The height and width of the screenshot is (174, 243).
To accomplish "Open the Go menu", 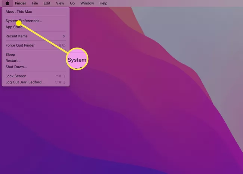I will [x=72, y=3].
